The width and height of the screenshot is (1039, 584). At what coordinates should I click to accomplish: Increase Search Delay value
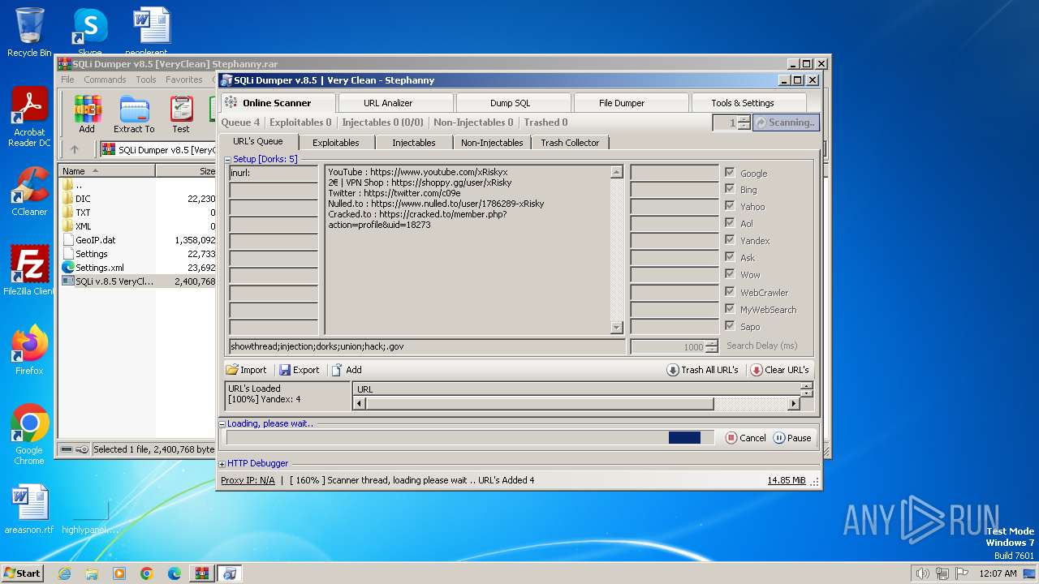point(712,343)
